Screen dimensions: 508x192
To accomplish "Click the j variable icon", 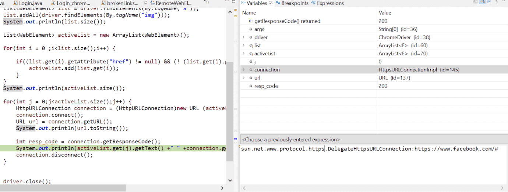I will [x=251, y=62].
